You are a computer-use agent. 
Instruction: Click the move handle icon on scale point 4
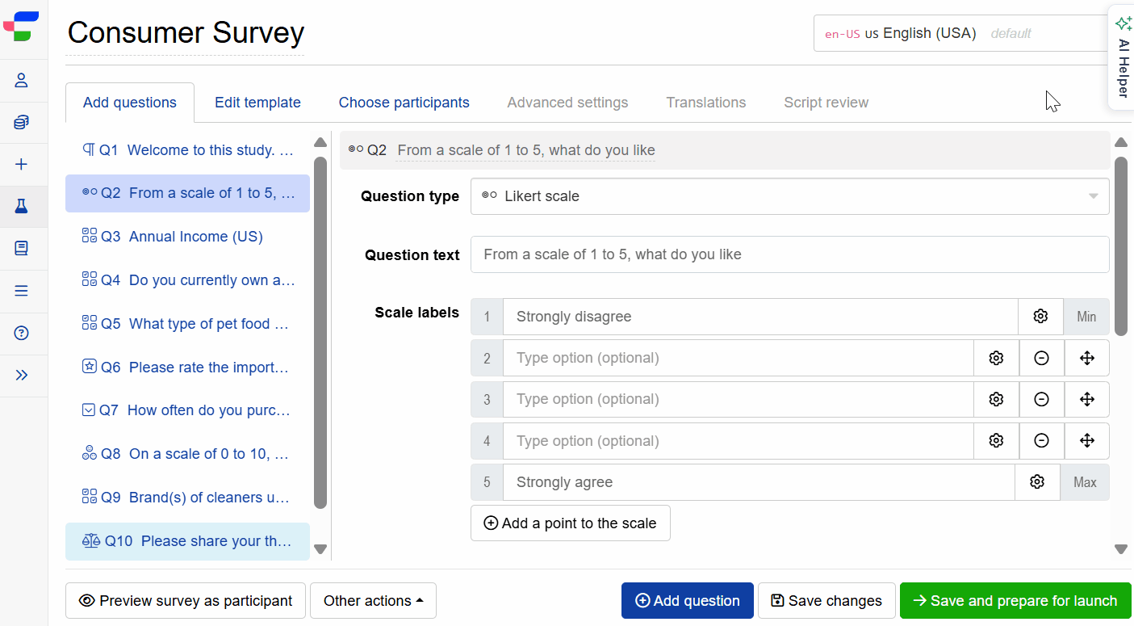[1086, 440]
